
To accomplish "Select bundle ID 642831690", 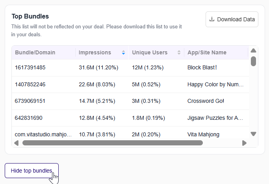I will click(x=28, y=118).
